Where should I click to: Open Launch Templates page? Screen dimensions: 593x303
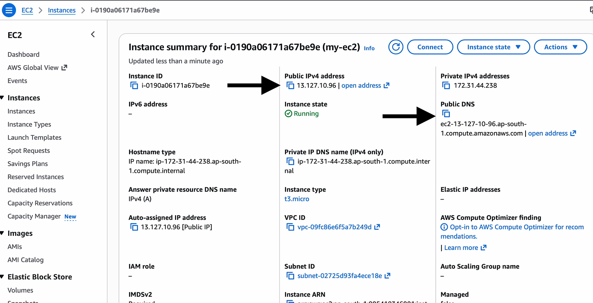click(x=34, y=138)
